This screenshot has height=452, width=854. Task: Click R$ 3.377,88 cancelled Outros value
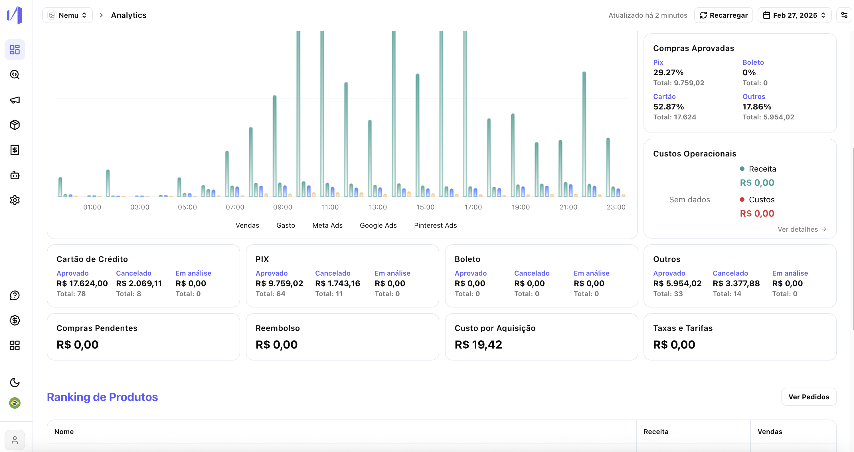[x=736, y=283]
